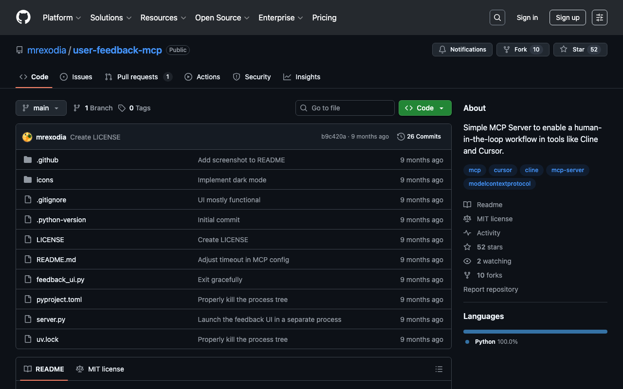623x389 pixels.
Task: Click the .github folder icon
Action: point(28,160)
